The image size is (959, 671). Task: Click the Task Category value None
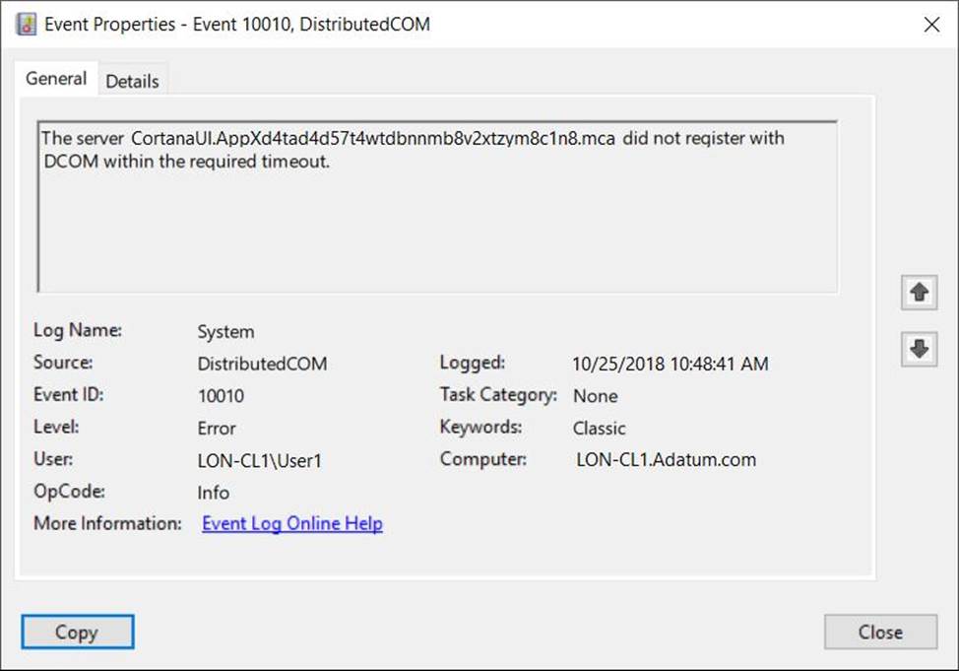click(595, 396)
